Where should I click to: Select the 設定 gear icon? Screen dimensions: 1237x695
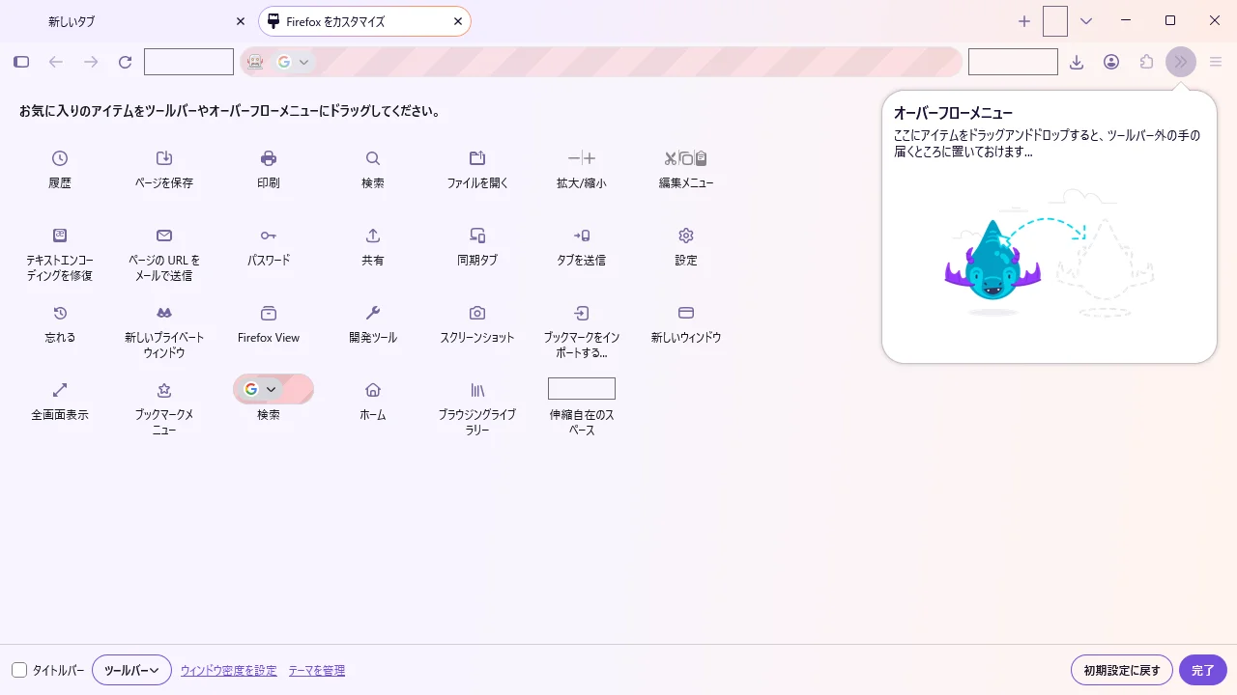tap(686, 236)
